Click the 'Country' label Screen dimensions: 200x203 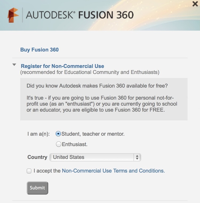pos(37,157)
